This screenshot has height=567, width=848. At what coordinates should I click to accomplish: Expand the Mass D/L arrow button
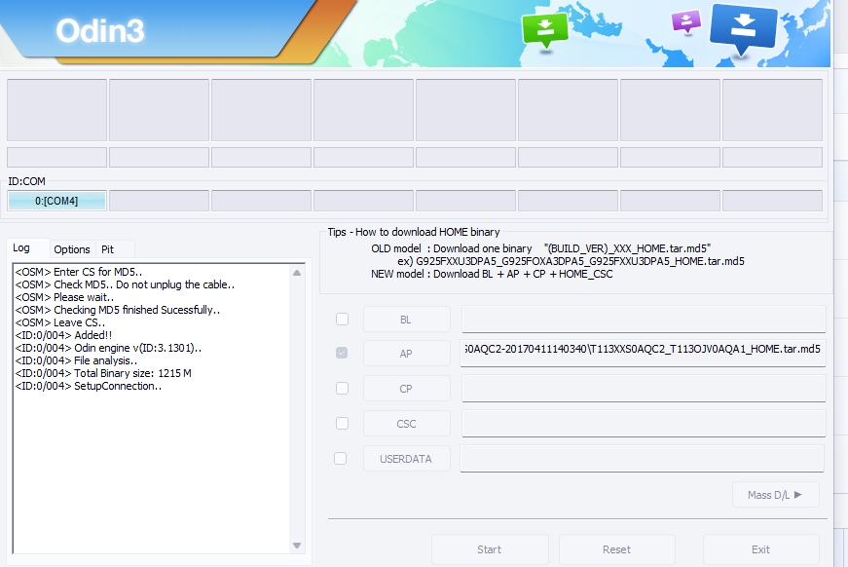tap(775, 495)
